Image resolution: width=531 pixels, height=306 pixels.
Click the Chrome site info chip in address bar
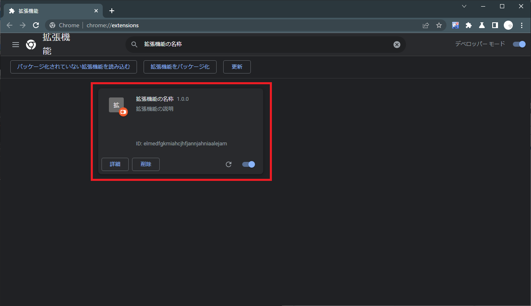(64, 25)
